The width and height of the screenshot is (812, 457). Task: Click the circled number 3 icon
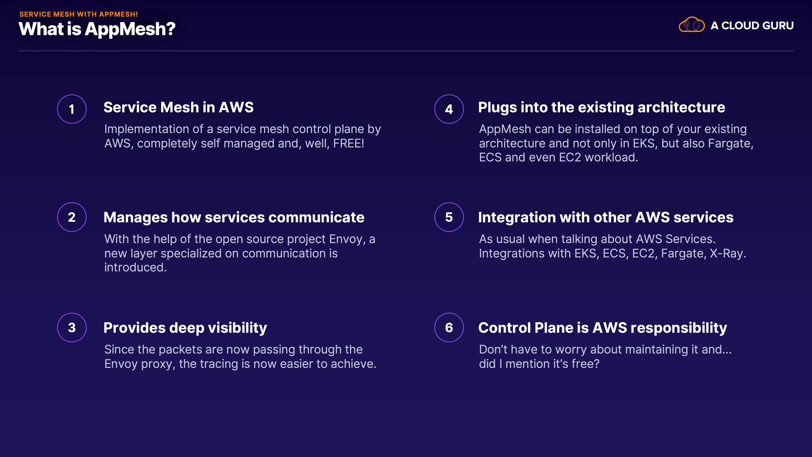pyautogui.click(x=72, y=328)
